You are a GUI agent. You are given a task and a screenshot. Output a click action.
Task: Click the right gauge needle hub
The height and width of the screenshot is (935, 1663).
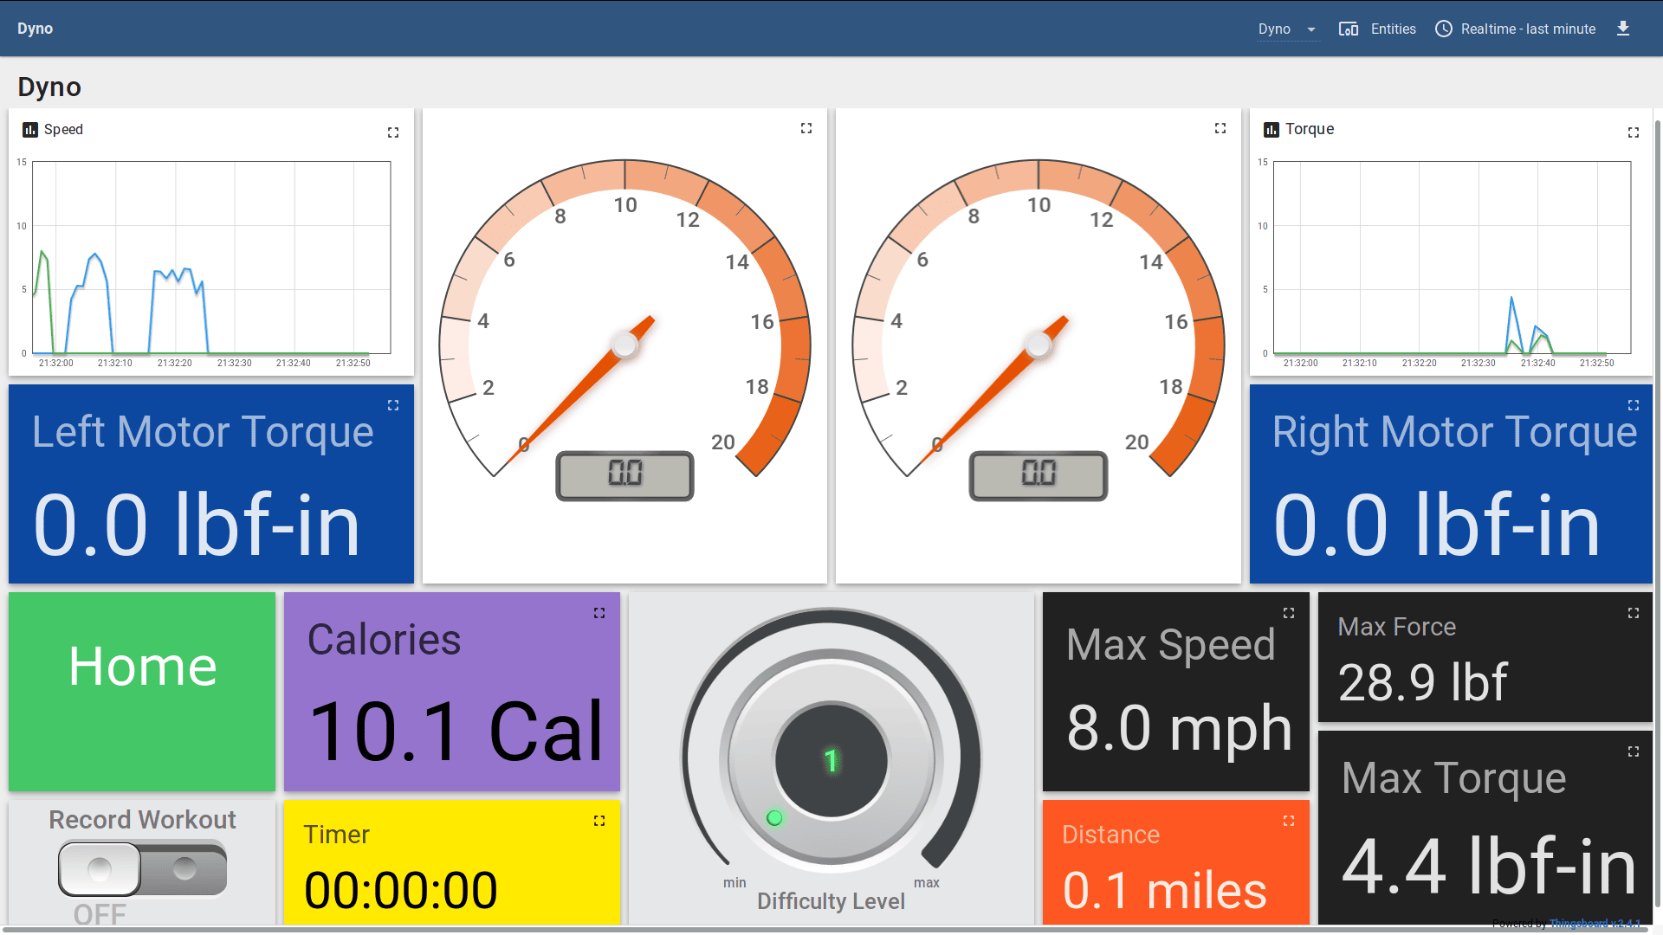tap(1038, 345)
